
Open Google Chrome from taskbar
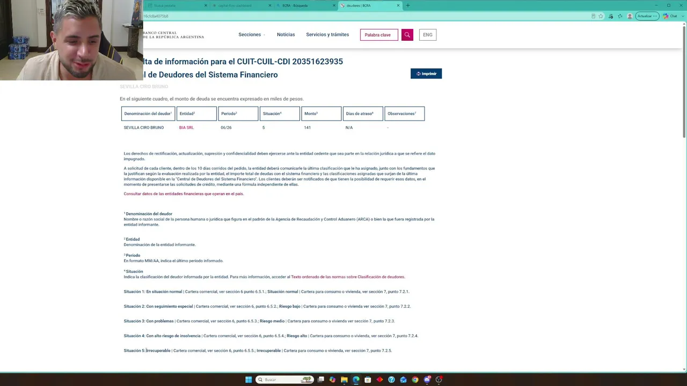tap(415, 380)
